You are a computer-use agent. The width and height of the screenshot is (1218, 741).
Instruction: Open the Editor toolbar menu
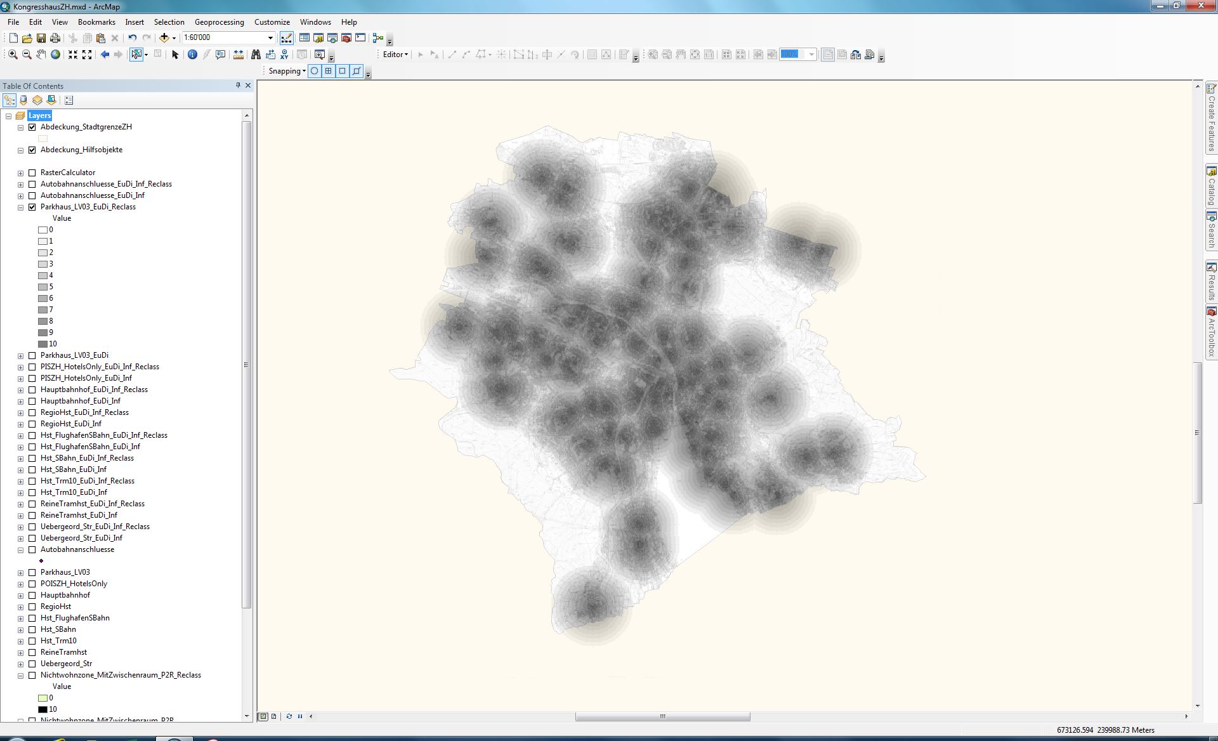point(395,55)
